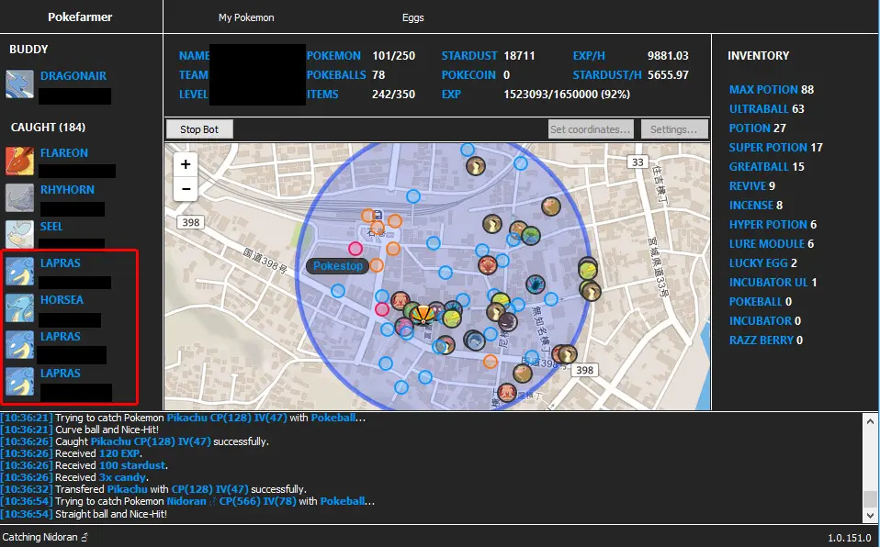Zoom in on the map

(x=186, y=165)
